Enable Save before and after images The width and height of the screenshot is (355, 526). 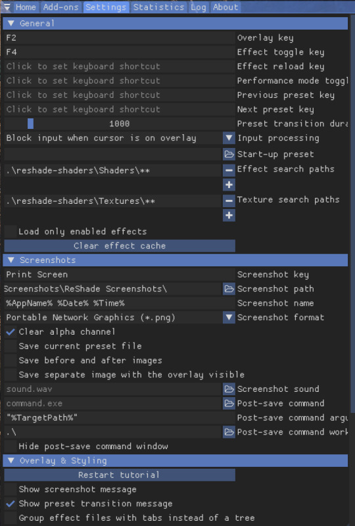11,360
